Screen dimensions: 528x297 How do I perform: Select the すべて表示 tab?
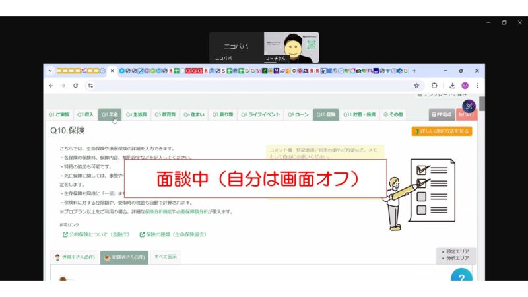pyautogui.click(x=165, y=257)
